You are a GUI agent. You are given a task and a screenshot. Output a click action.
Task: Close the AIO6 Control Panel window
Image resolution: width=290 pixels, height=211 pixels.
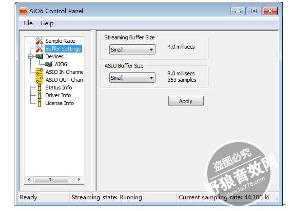tap(270, 11)
